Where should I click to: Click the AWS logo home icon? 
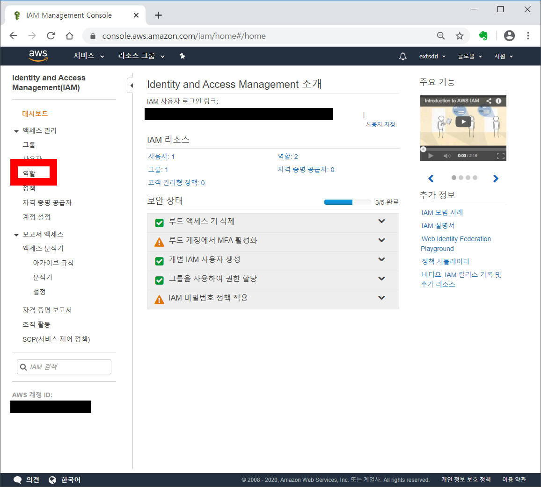pyautogui.click(x=38, y=56)
